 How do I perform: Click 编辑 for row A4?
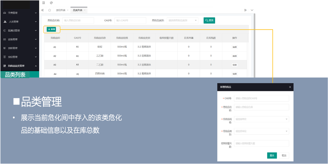coord(234,74)
